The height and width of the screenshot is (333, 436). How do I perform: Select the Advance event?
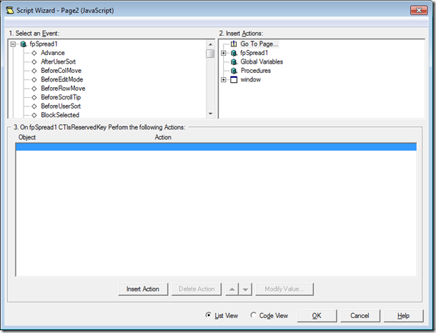pos(53,53)
